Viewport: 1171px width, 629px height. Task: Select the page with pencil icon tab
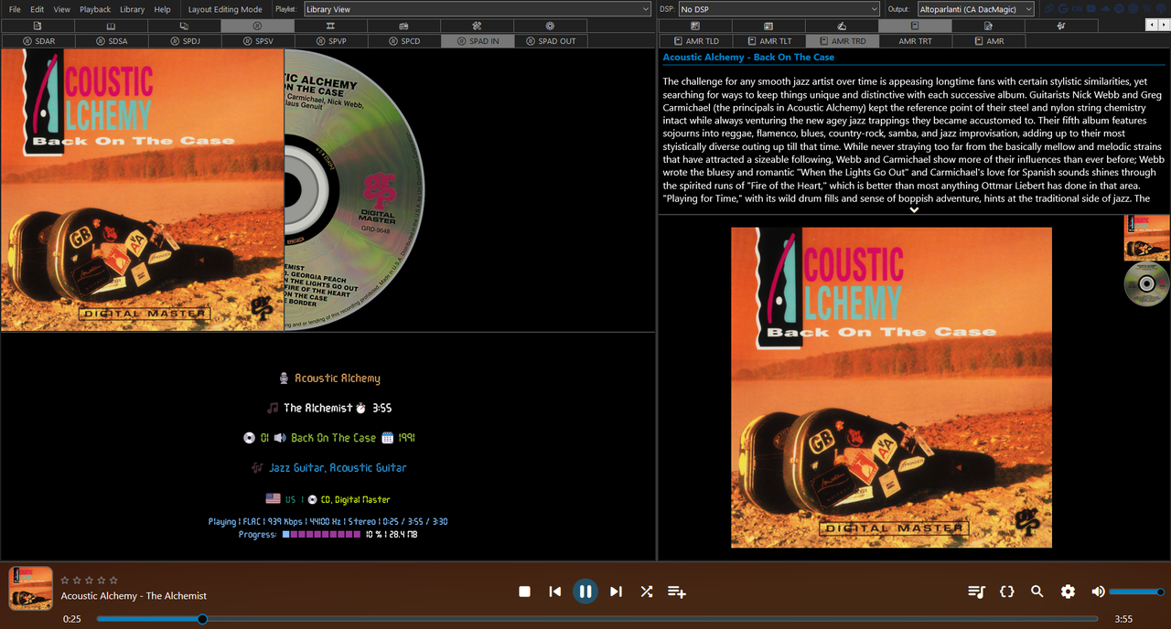click(x=988, y=26)
